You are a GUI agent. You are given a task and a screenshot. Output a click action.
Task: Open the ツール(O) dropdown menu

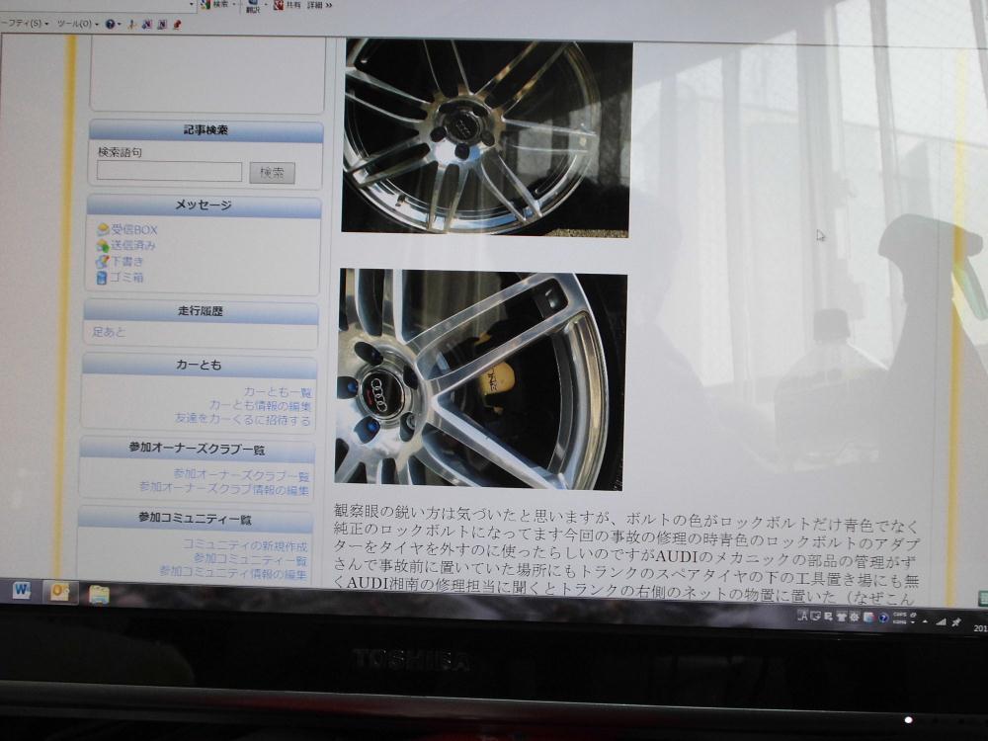[77, 24]
